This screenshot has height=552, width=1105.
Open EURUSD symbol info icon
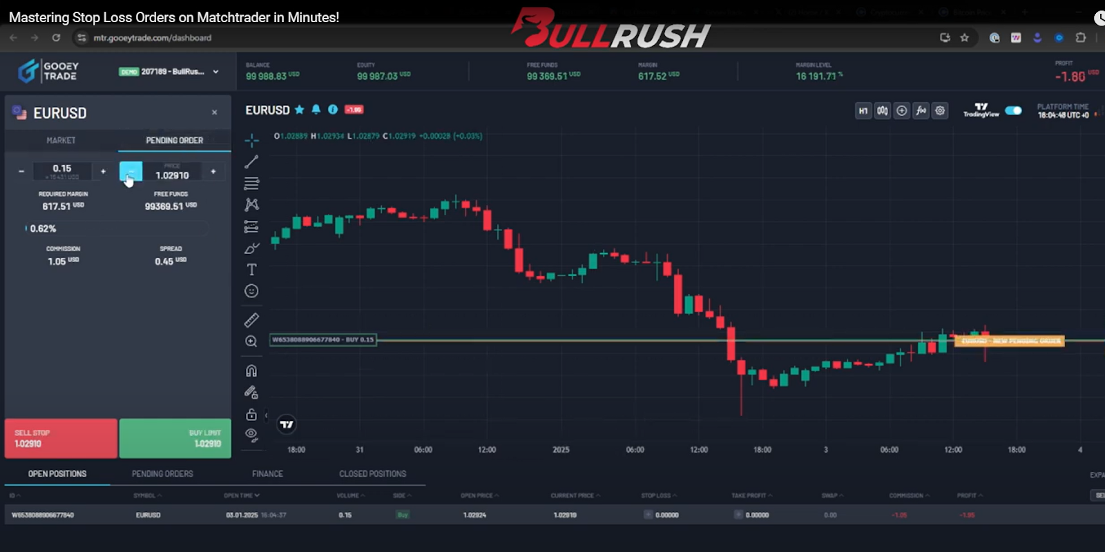(333, 110)
